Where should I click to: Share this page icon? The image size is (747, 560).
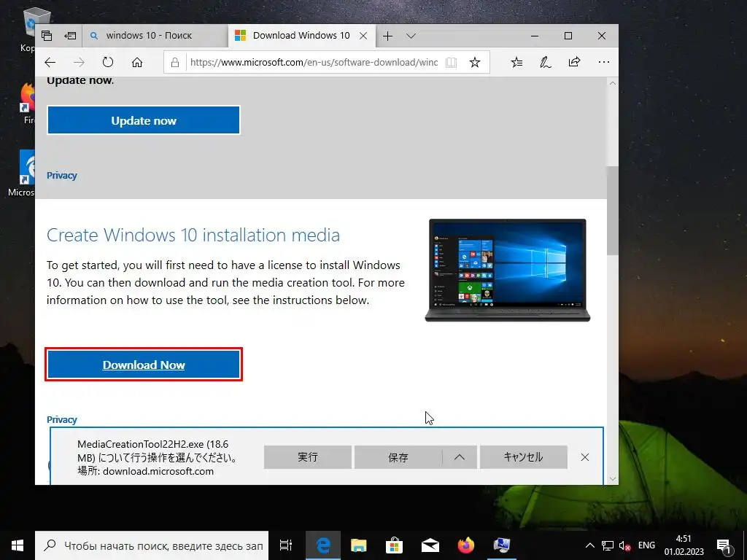[x=575, y=62]
